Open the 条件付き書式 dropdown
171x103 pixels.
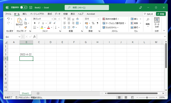[111, 19]
